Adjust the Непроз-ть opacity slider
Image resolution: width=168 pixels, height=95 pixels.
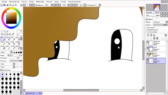point(160,25)
